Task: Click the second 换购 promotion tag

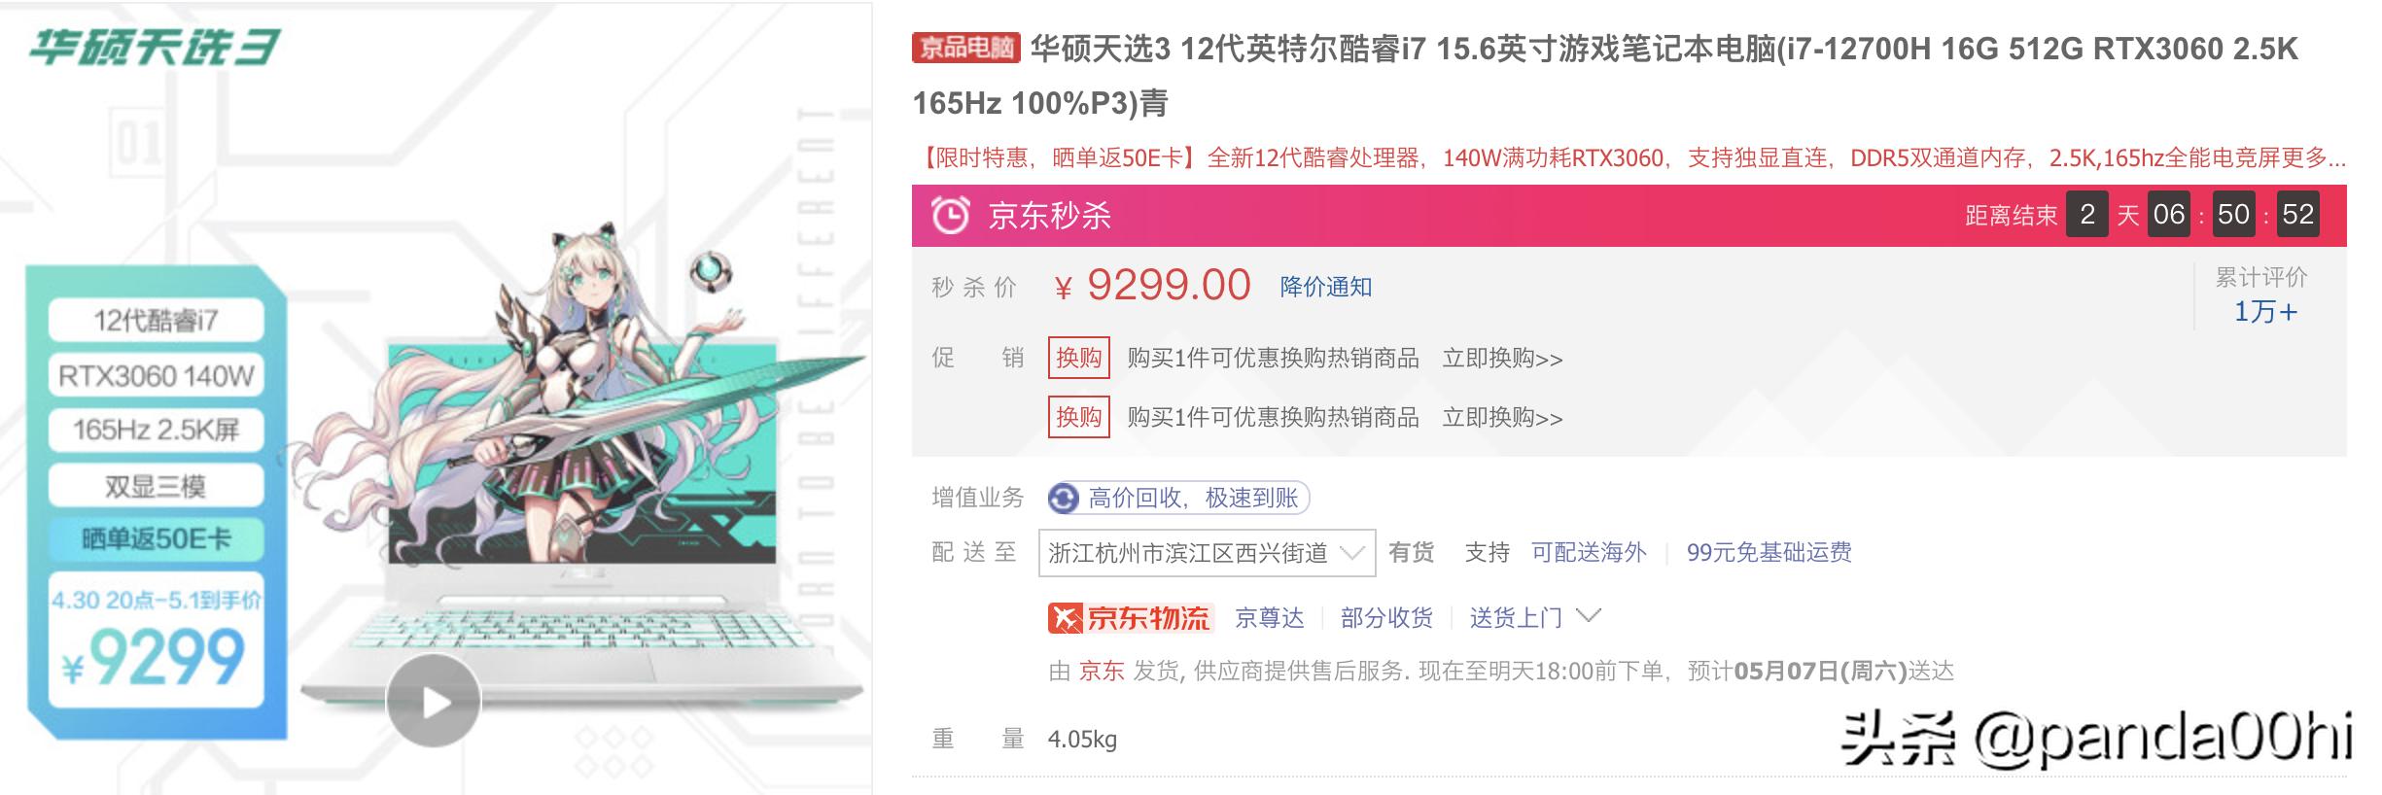Action: 1078,418
